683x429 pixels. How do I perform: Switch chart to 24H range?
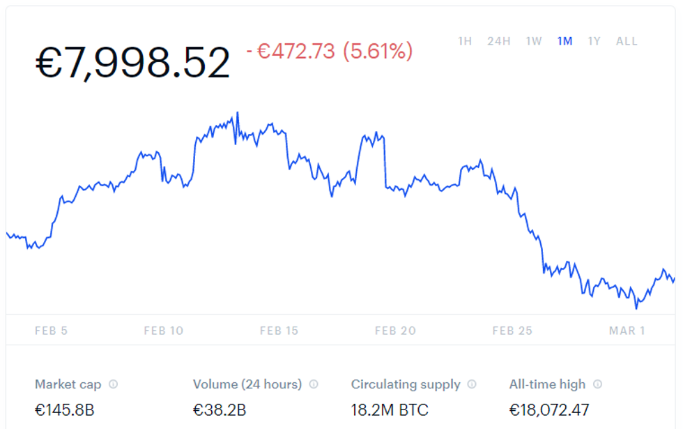(499, 41)
